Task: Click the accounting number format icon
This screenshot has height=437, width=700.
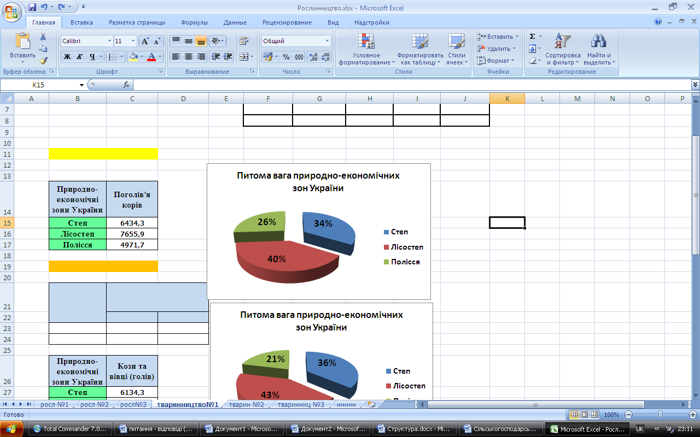Action: coord(267,57)
